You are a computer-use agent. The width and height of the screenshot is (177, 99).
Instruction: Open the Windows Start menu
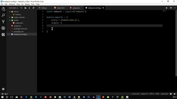click(x=2, y=97)
